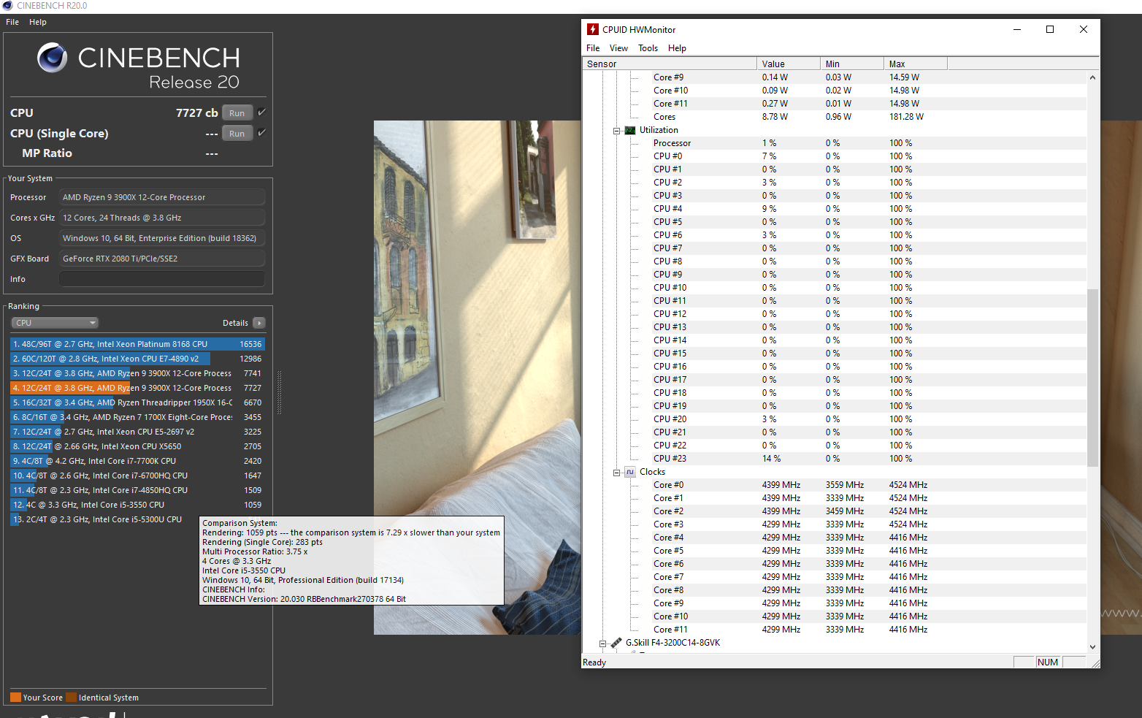The image size is (1142, 718).
Task: Collapse the Utilization tree node
Action: click(617, 131)
